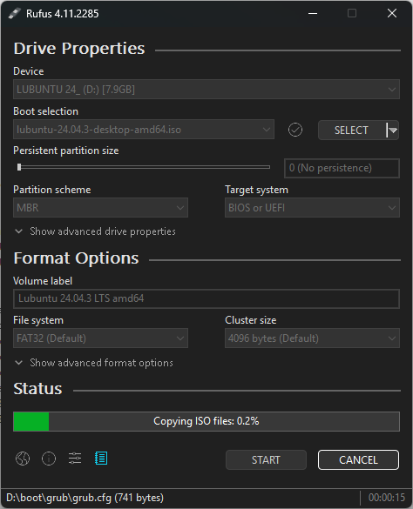Open the About info icon
Screen dimensions: 413x509
point(49,459)
